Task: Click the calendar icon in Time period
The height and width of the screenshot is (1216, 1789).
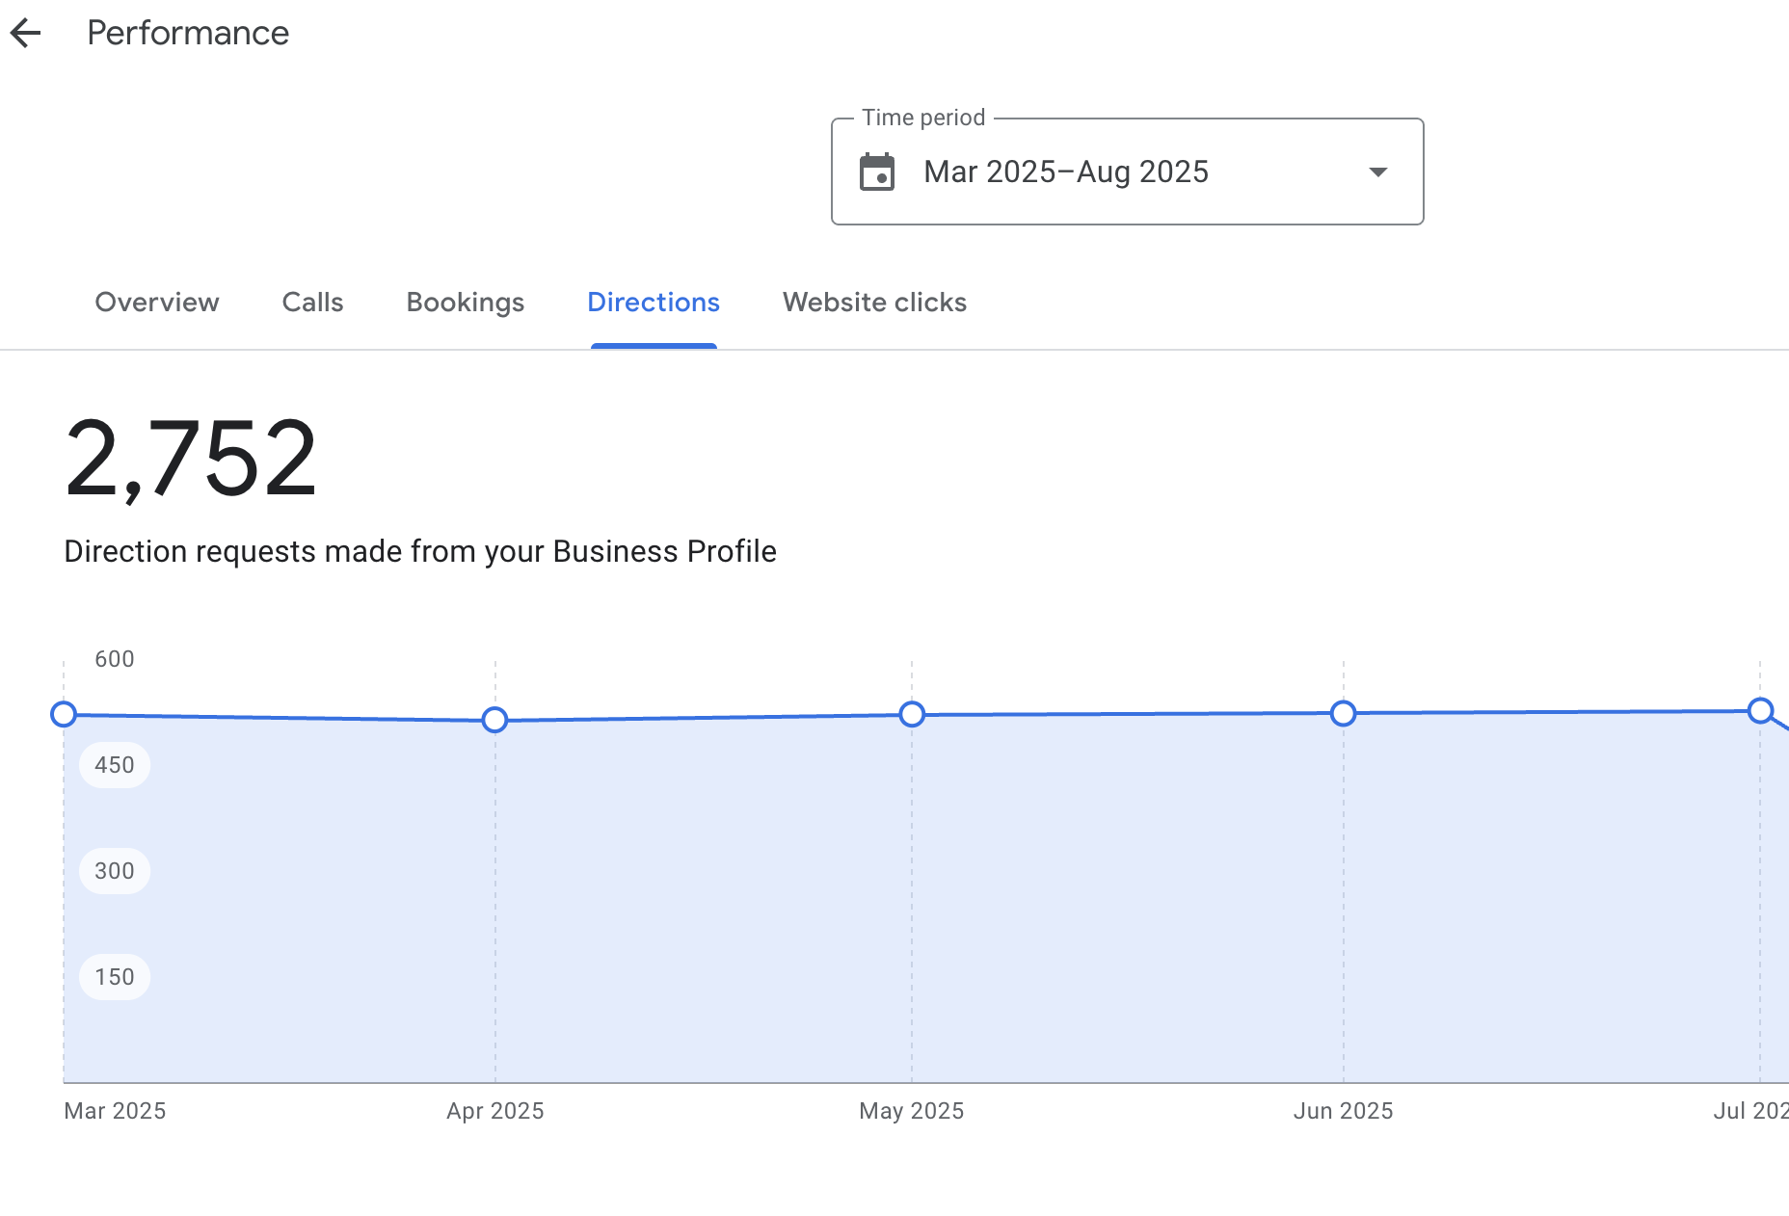Action: 876,172
